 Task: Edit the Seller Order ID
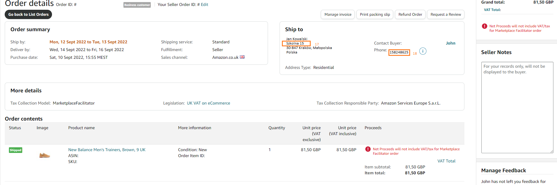point(204,4)
